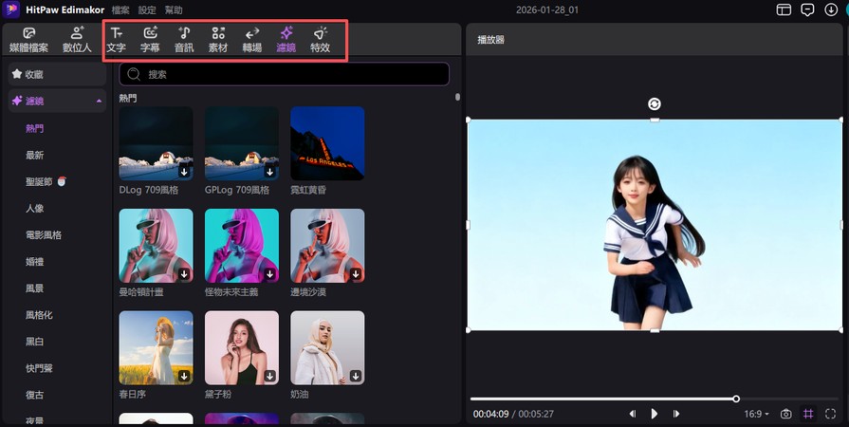Collapse the 濾鏡 category arrow
The image size is (849, 427).
pos(99,102)
